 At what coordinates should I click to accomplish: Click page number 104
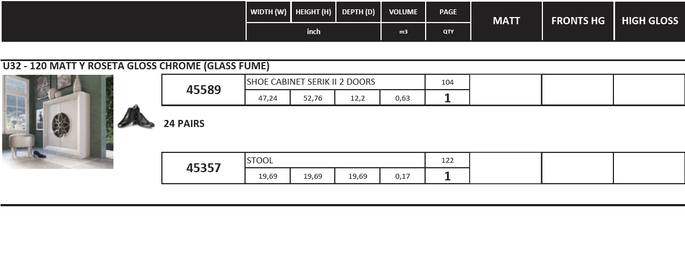tap(448, 82)
